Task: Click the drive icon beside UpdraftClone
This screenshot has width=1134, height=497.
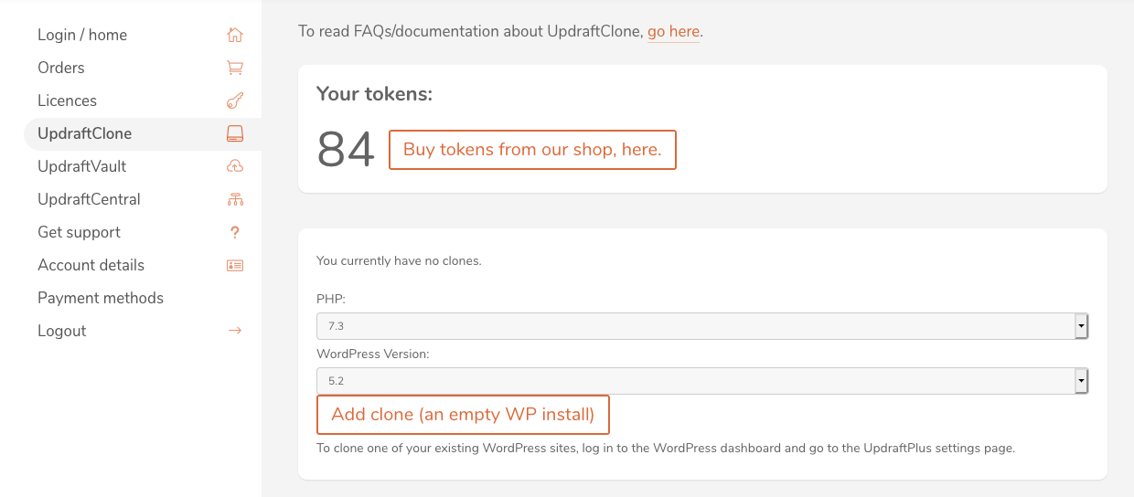Action: pos(235,133)
